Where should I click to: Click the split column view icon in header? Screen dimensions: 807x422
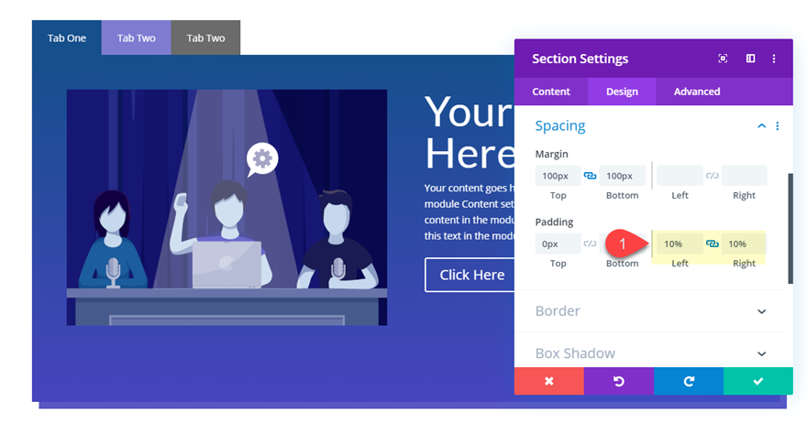tap(750, 59)
